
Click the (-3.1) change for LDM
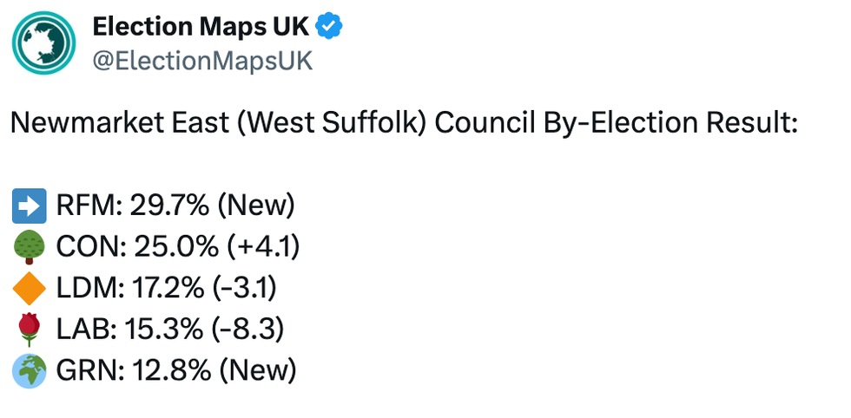click(x=244, y=289)
